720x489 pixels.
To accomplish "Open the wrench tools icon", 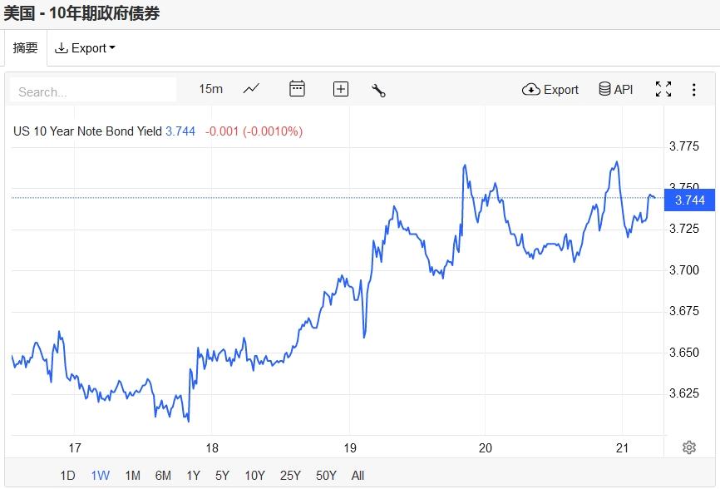I will (x=378, y=90).
